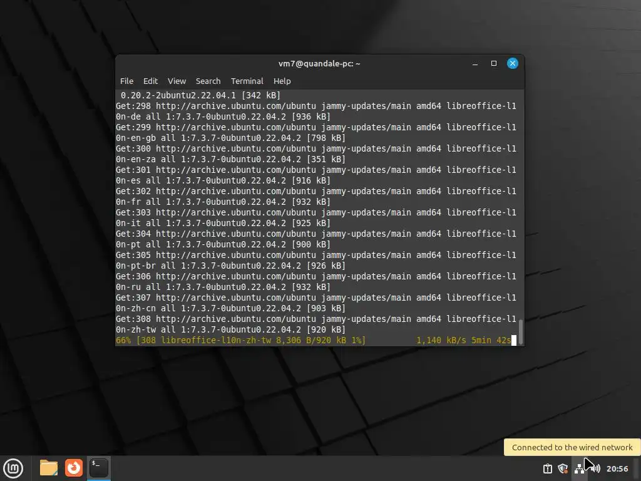Image resolution: width=641 pixels, height=481 pixels.
Task: Close the terminal window
Action: click(x=512, y=63)
